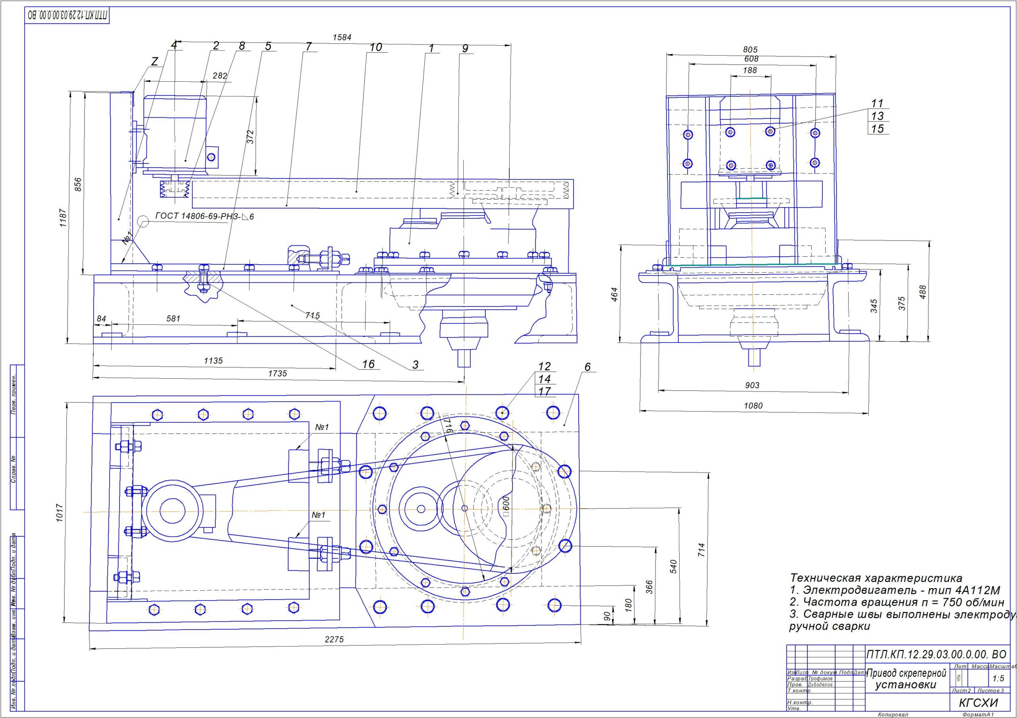Image resolution: width=1017 pixels, height=718 pixels.
Task: Select the 282 dimension label
Action: click(220, 76)
